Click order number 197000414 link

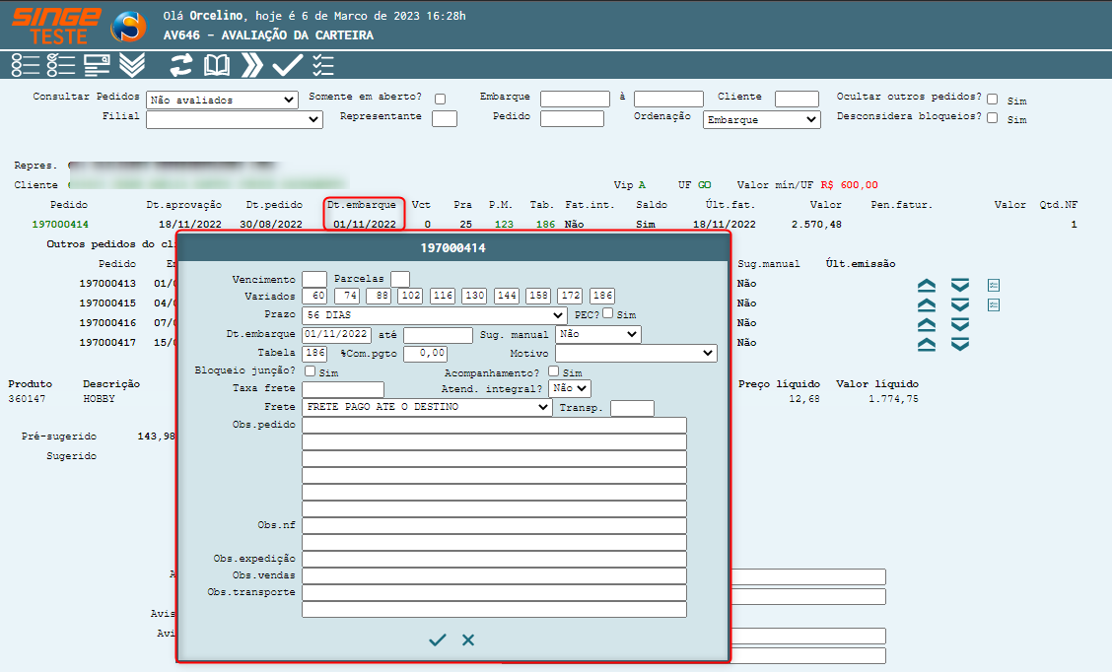tap(60, 225)
